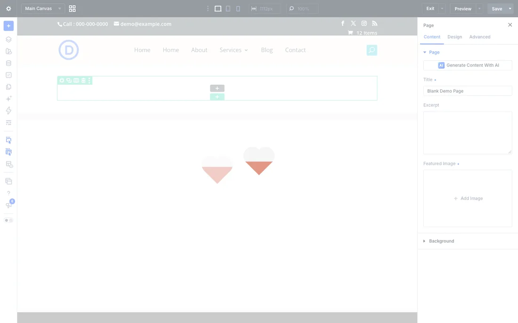Open the square face icon in left sidebar
518x323 pixels.
click(8, 75)
